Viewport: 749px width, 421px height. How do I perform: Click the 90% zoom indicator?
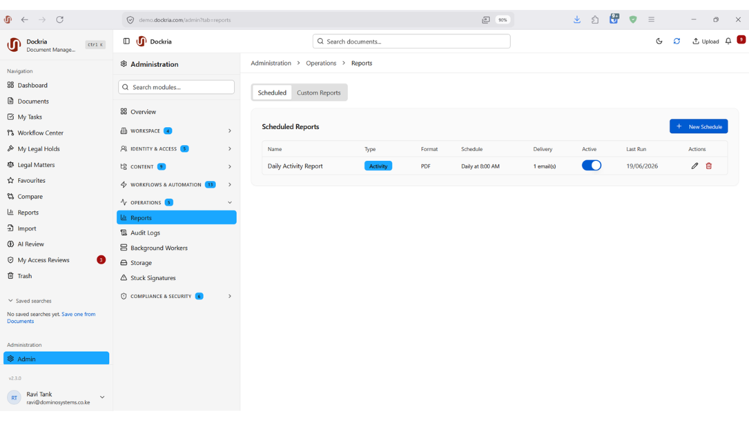[502, 20]
